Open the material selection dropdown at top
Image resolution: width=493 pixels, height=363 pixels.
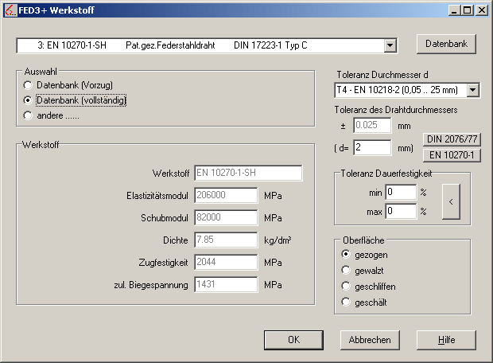390,46
